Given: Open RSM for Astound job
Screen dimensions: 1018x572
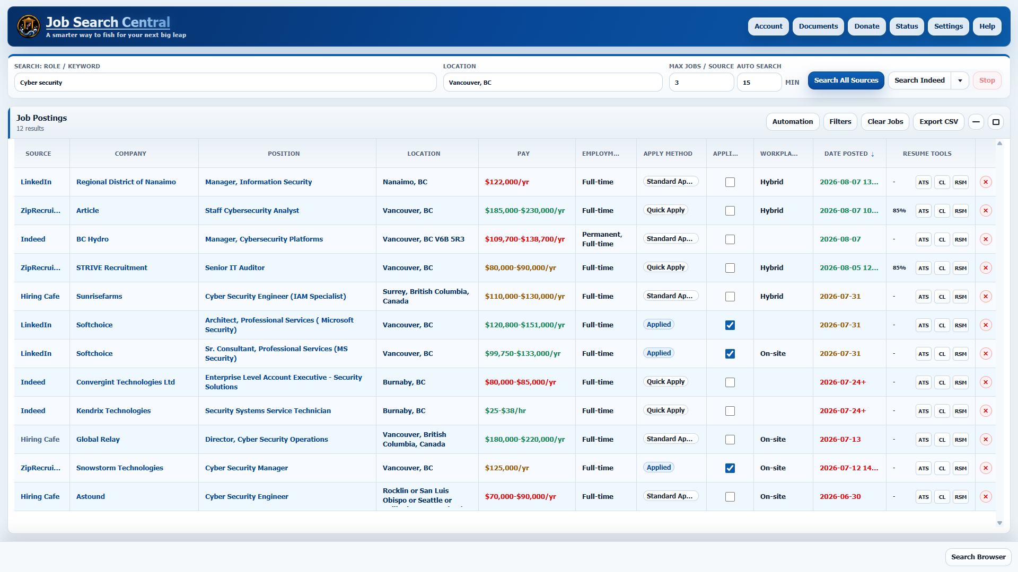Looking at the screenshot, I should 961,497.
